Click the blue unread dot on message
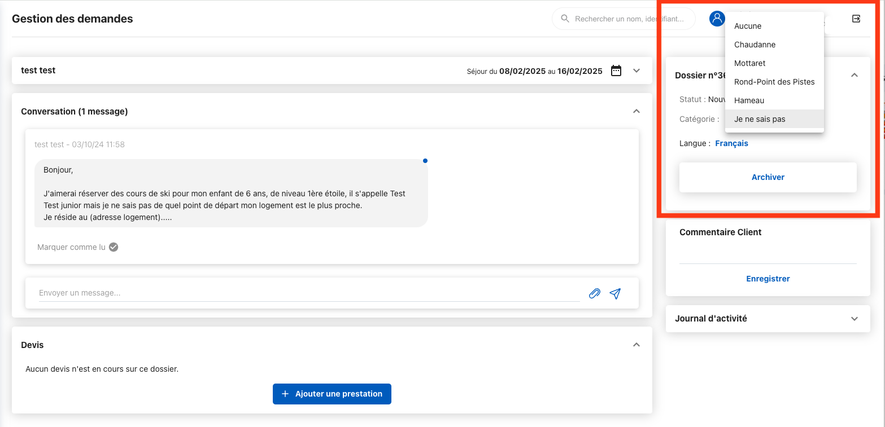Screen dimensions: 885x427 425,161
